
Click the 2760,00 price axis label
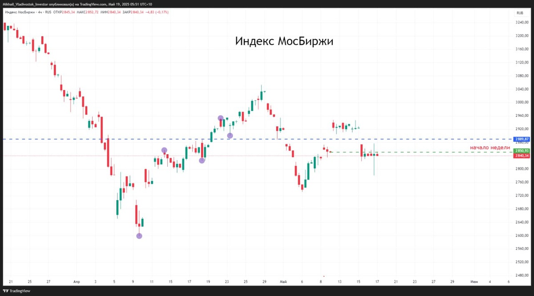521,182
